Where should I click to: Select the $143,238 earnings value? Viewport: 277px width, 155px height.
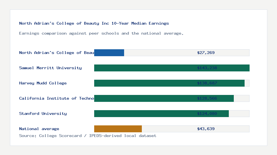tap(207, 68)
